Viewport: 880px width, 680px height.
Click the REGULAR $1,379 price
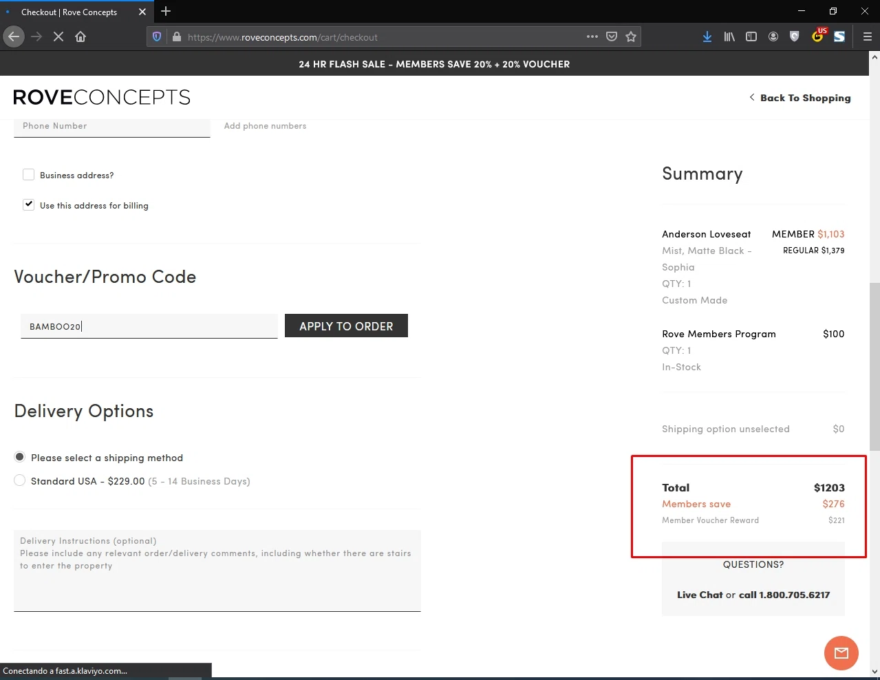(x=813, y=251)
